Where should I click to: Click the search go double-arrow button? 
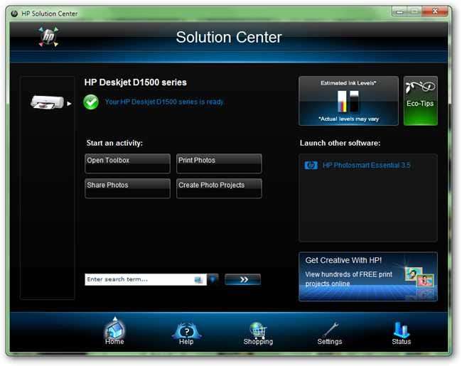coord(243,279)
